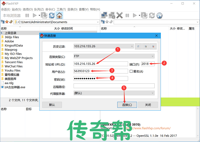Select the Adobe folder
This screenshot has height=142, width=200.
click(x=9, y=41)
